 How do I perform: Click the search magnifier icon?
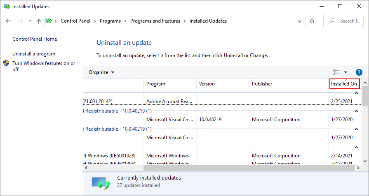pos(332,21)
